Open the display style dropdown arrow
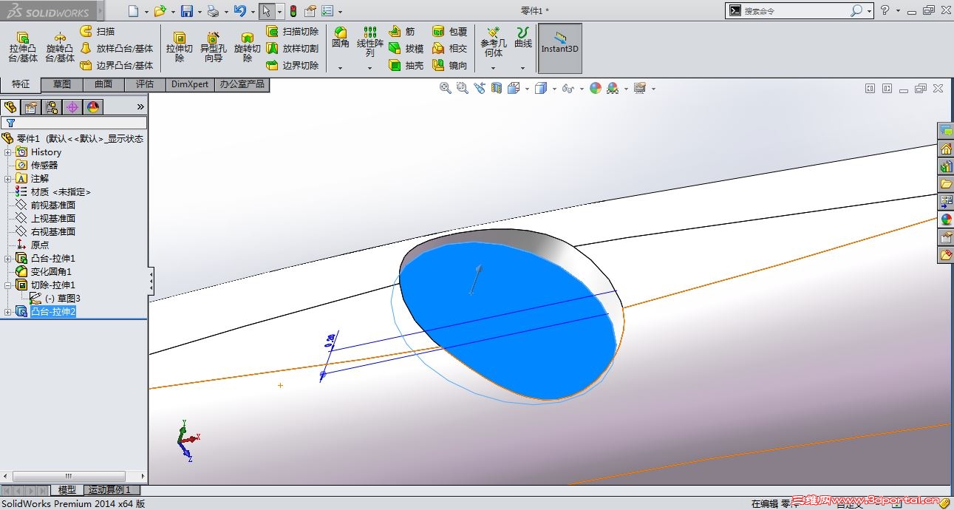The image size is (954, 510). (554, 89)
